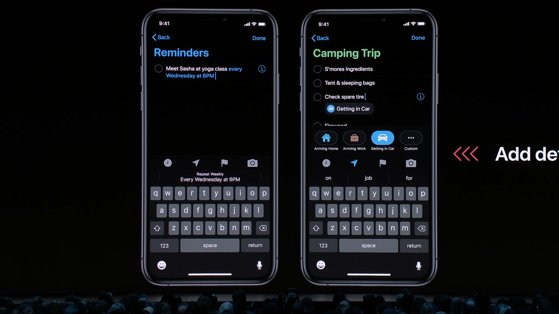Tap the clock/time reminder icon on left phone
The width and height of the screenshot is (559, 314).
(167, 163)
